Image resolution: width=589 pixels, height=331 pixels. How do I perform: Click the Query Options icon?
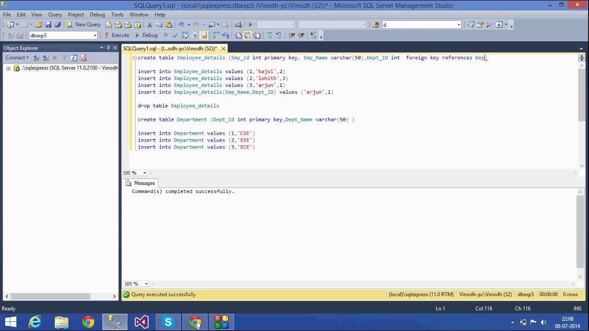click(195, 35)
